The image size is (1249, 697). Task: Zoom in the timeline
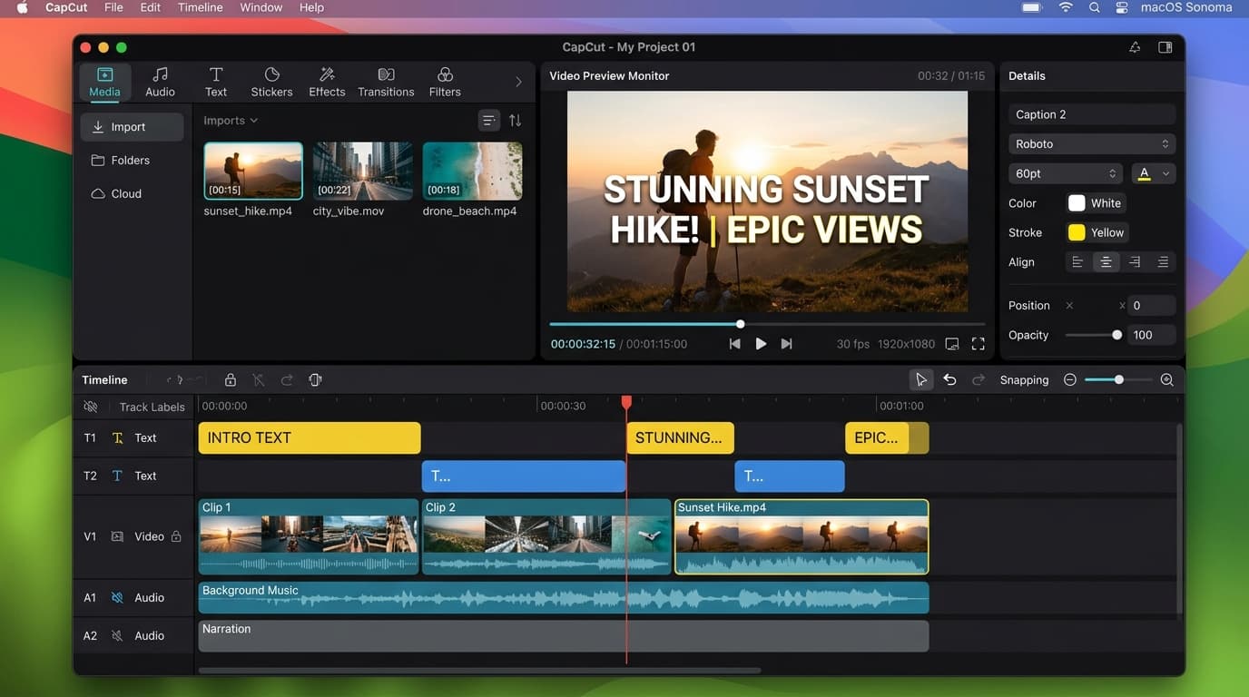pos(1167,380)
